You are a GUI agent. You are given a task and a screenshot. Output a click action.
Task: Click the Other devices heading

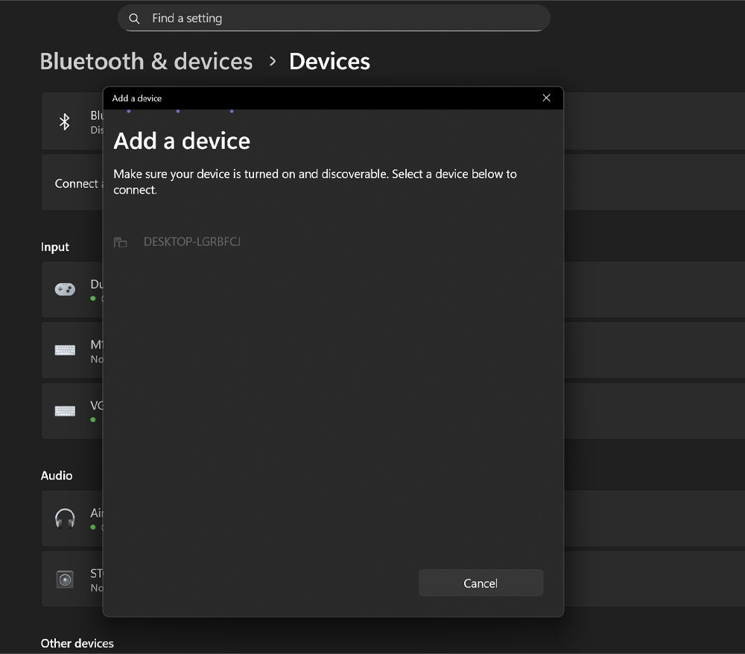(x=77, y=643)
